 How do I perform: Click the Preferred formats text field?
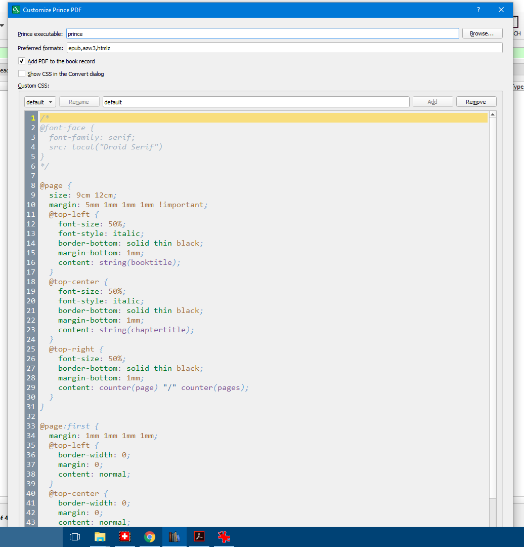click(284, 48)
